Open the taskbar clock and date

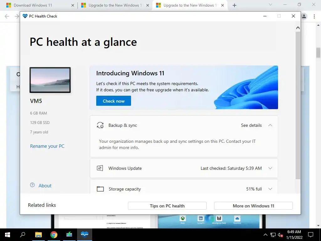pyautogui.click(x=294, y=235)
